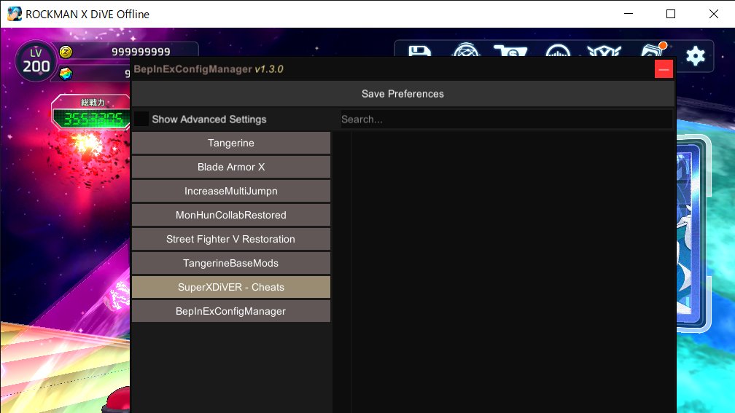
Task: Open the game settings gear icon
Action: [x=695, y=56]
